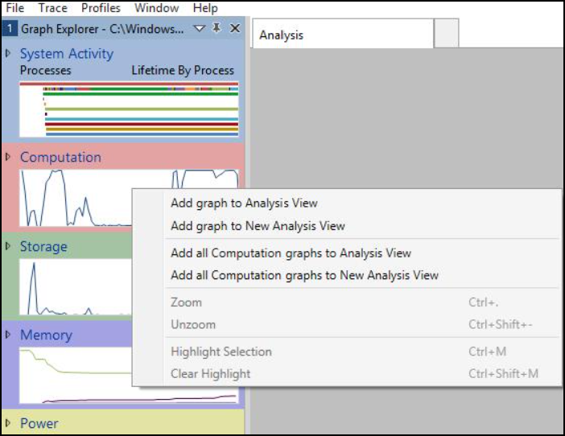
Task: Expand the Memory graph section
Action: pos(8,335)
